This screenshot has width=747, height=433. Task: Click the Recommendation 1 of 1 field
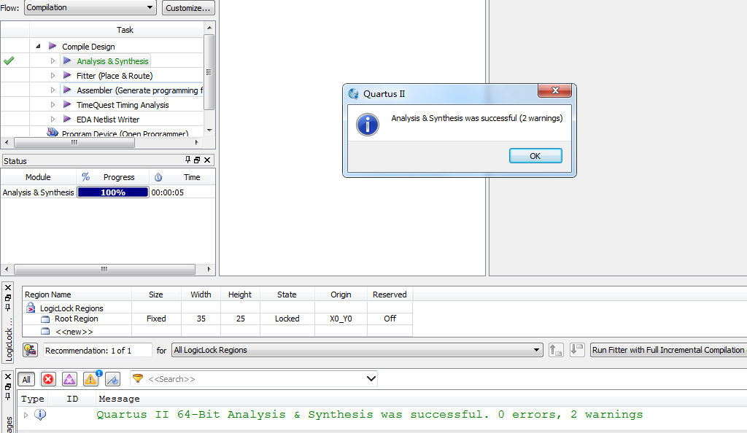tap(97, 350)
